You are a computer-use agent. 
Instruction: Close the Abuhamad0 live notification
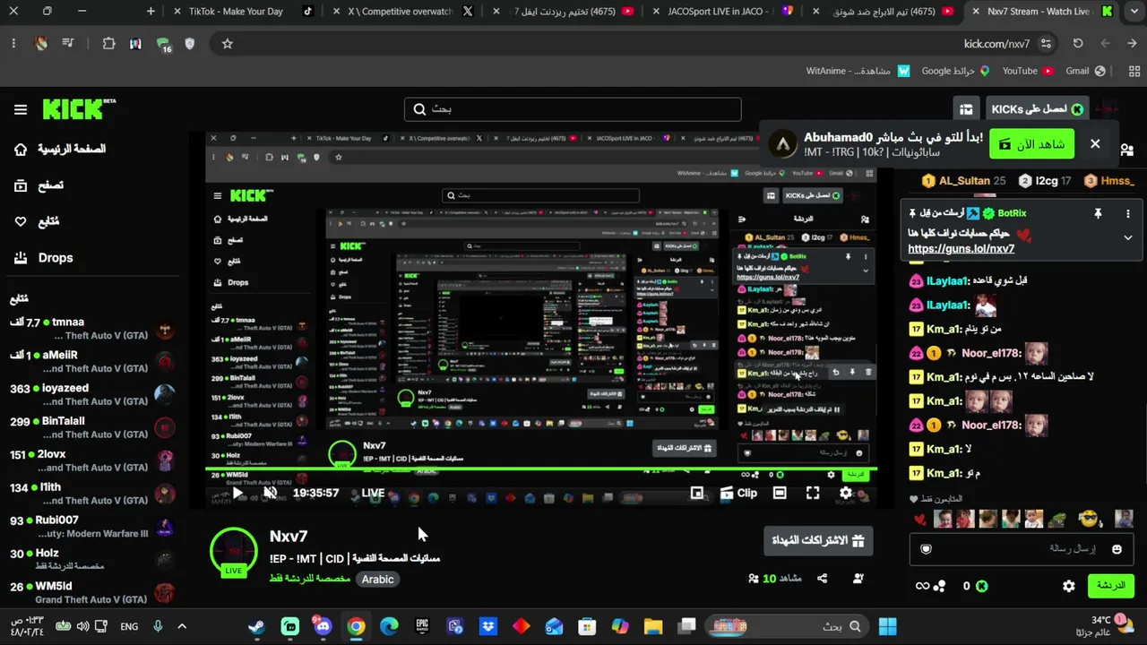point(1095,143)
